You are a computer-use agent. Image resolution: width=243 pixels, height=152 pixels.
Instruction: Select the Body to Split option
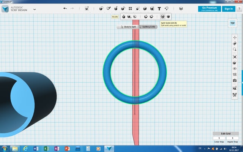coord(128,27)
